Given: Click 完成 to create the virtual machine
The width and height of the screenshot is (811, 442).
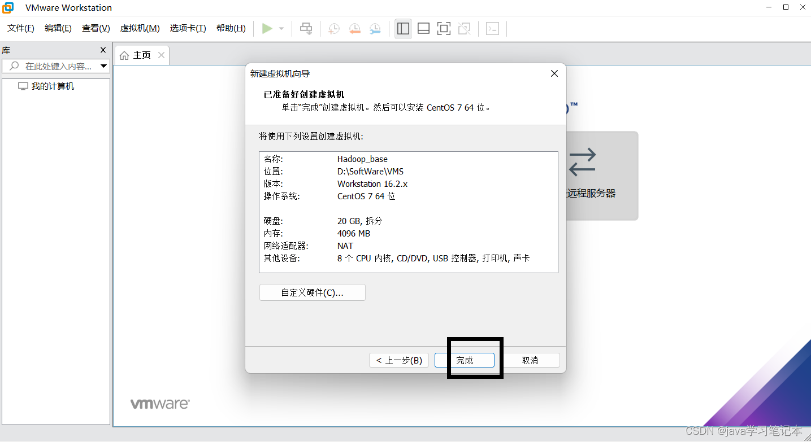Looking at the screenshot, I should [x=465, y=360].
